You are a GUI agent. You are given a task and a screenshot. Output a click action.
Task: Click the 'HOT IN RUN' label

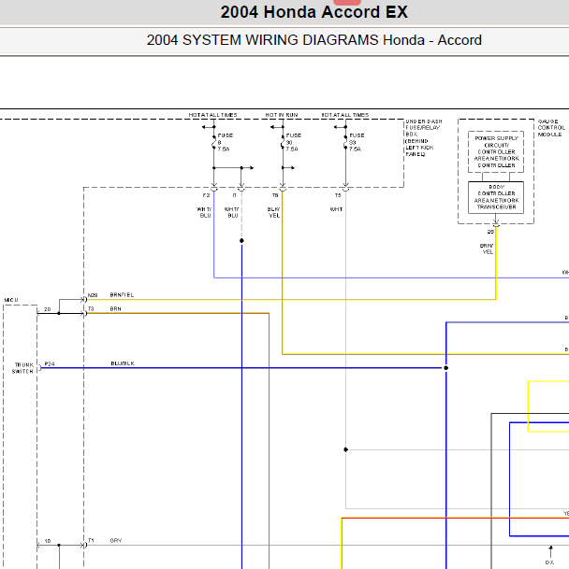(x=282, y=115)
